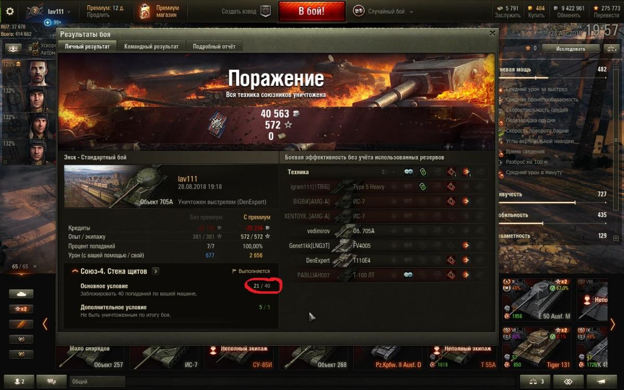The image size is (624, 390).
Task: Expand the Союз-4. Стена щитов mission arrow
Action: coord(155,271)
